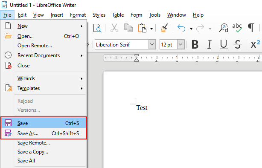This screenshot has width=262, height=168.
Task: Click the New document page icon
Action: click(8, 26)
